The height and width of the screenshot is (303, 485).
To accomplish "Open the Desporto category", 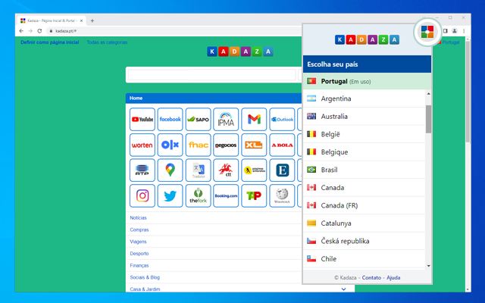I will [x=139, y=254].
